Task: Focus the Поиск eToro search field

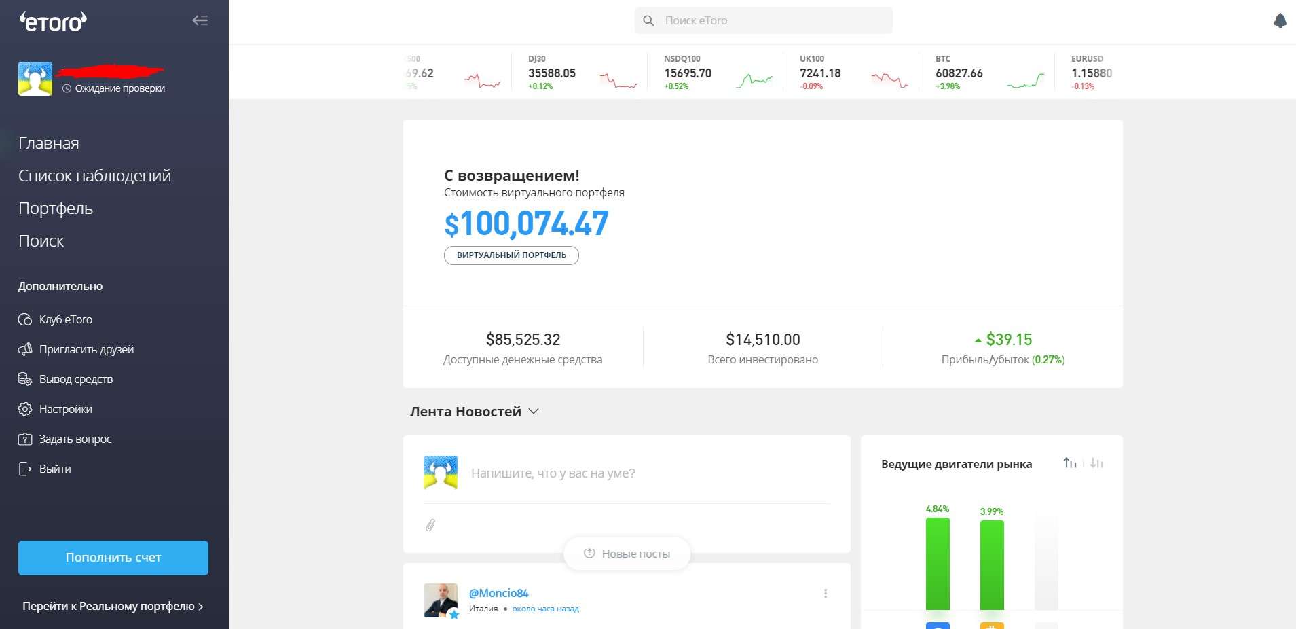Action: tap(764, 20)
